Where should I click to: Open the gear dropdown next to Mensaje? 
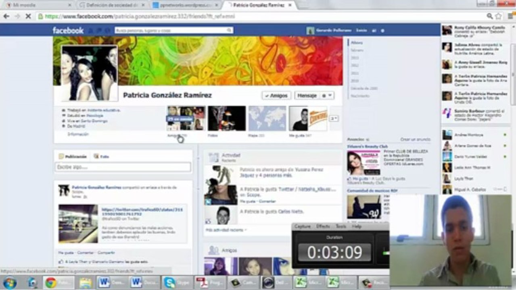tap(327, 95)
